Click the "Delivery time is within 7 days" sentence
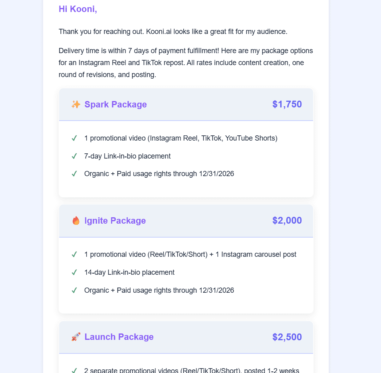The image size is (381, 373). click(x=120, y=51)
